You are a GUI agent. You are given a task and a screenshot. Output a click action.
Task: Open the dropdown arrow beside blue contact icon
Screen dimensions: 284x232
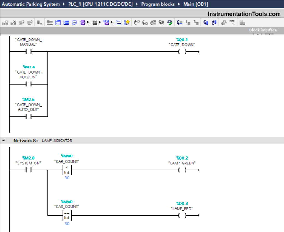[x=112, y=23]
